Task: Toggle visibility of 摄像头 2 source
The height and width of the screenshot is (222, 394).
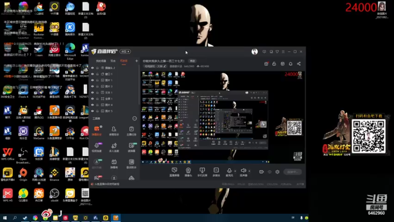Action: (93, 68)
